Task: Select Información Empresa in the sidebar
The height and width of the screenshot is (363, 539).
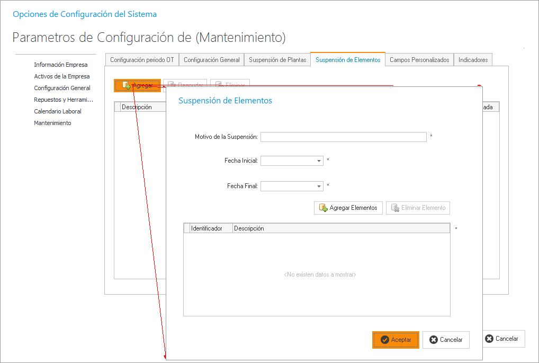Action: (61, 65)
